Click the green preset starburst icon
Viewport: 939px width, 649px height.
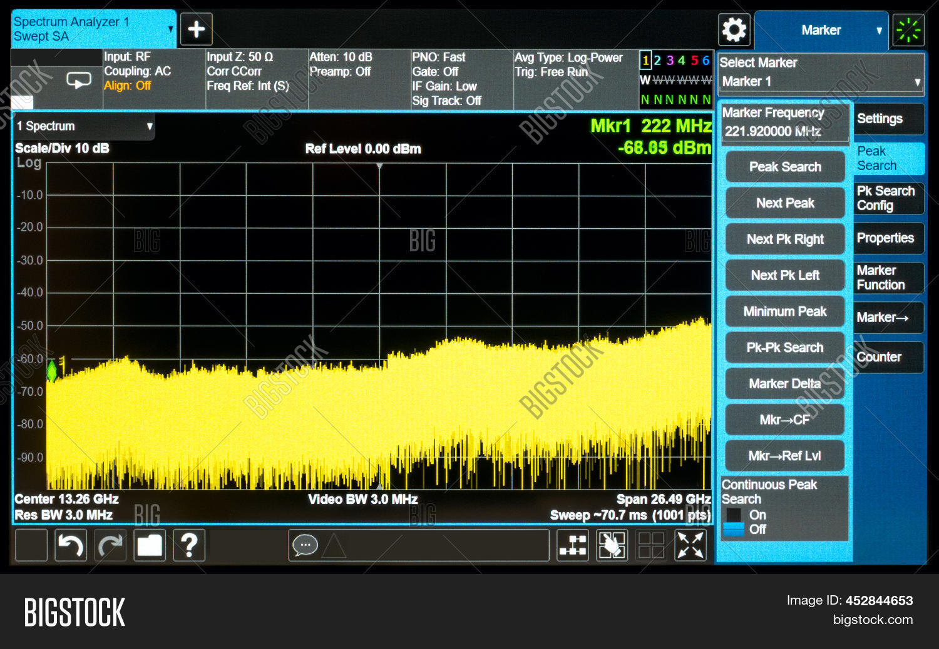(908, 30)
